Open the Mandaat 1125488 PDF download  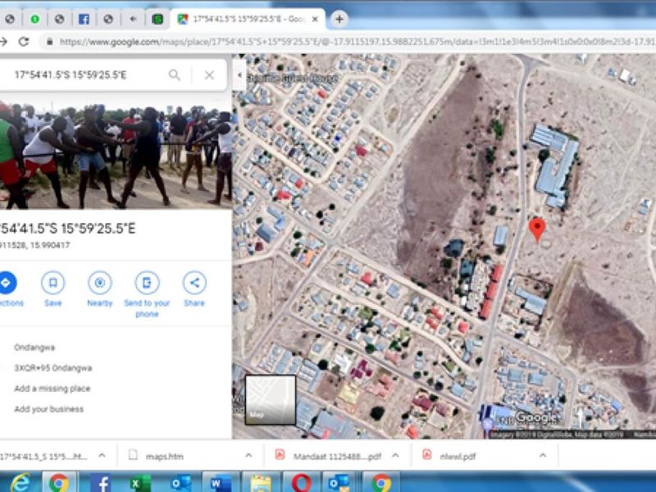(337, 457)
